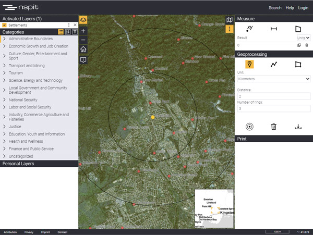
Task: Select the line geoprocessing tool
Action: click(274, 64)
